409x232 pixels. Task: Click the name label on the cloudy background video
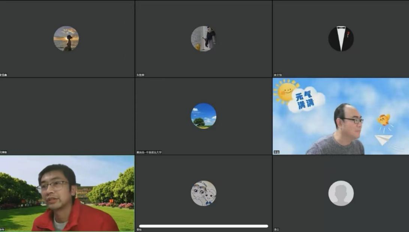pos(277,152)
